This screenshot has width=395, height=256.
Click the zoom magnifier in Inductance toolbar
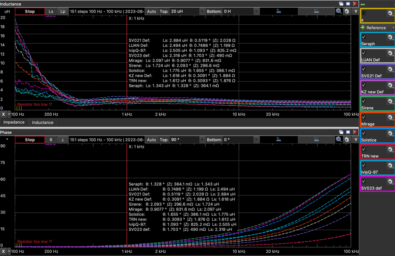click(x=339, y=11)
